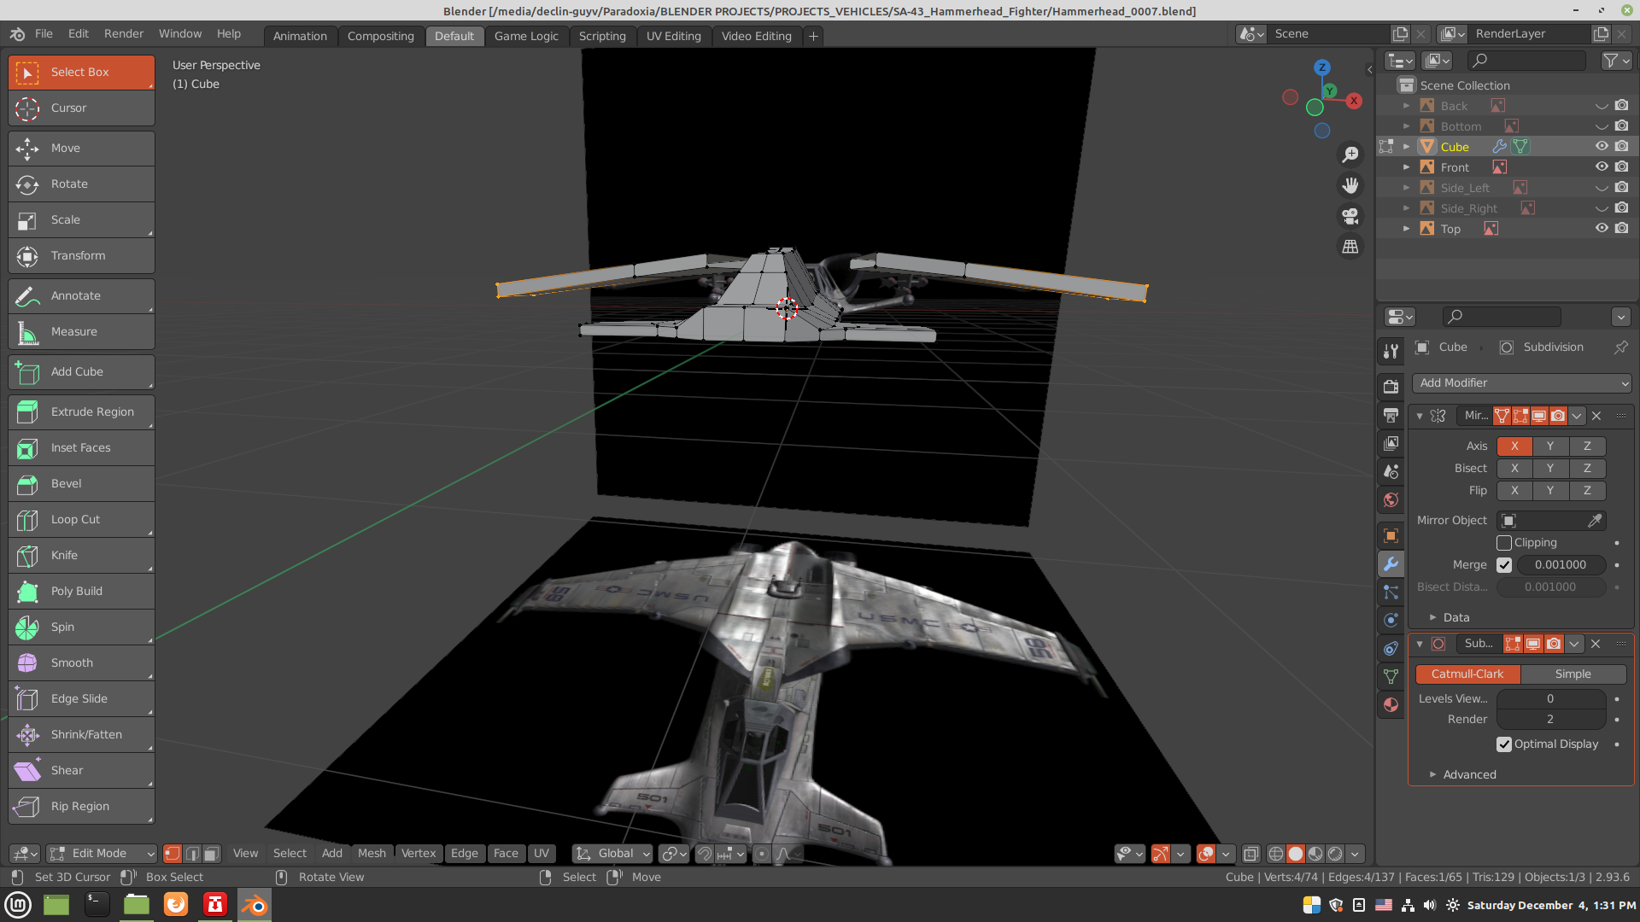Image resolution: width=1640 pixels, height=922 pixels.
Task: Click the viewport zoom magnifier icon
Action: [x=1350, y=155]
